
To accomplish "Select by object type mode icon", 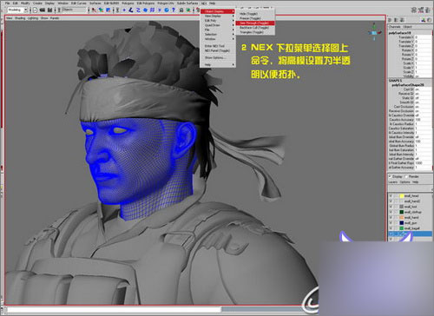I will tap(101, 10).
